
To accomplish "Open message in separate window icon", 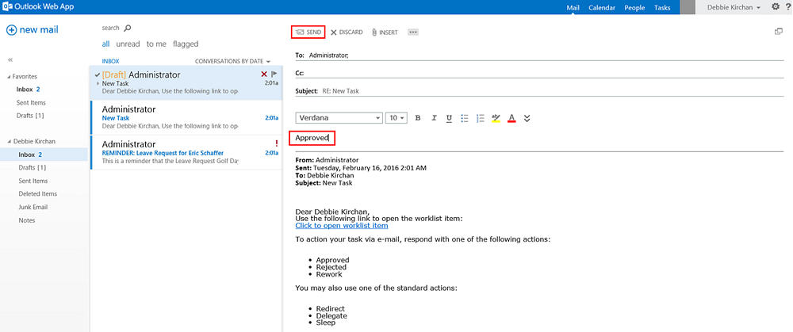I will (x=779, y=32).
